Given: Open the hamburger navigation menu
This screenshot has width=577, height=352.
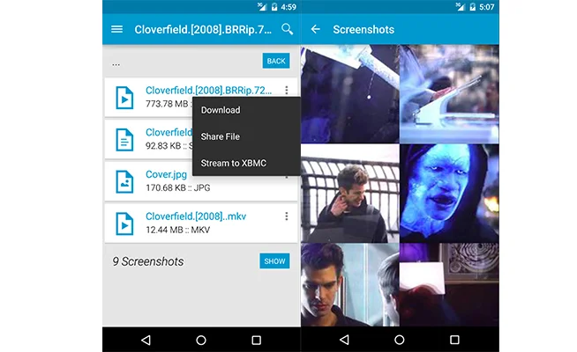Looking at the screenshot, I should tap(116, 29).
